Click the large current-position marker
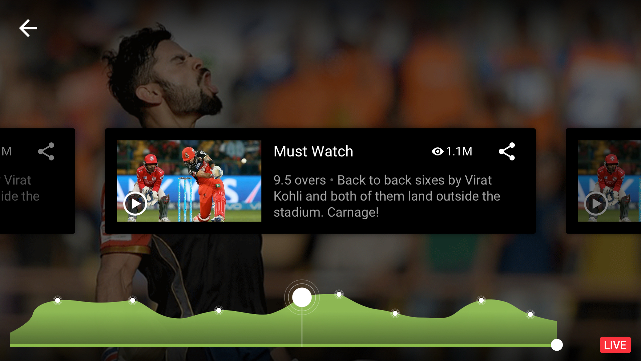Image resolution: width=641 pixels, height=361 pixels. point(302,297)
